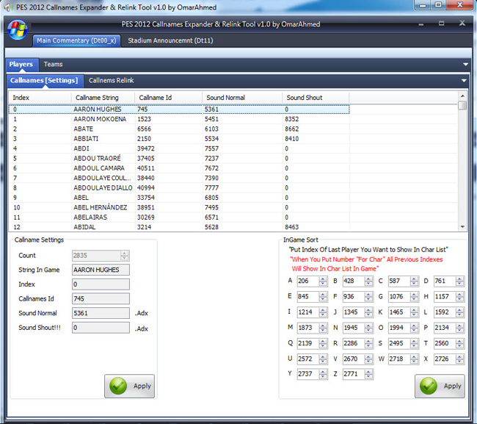Click the Index input field
The height and width of the screenshot is (424, 477).
pos(101,284)
